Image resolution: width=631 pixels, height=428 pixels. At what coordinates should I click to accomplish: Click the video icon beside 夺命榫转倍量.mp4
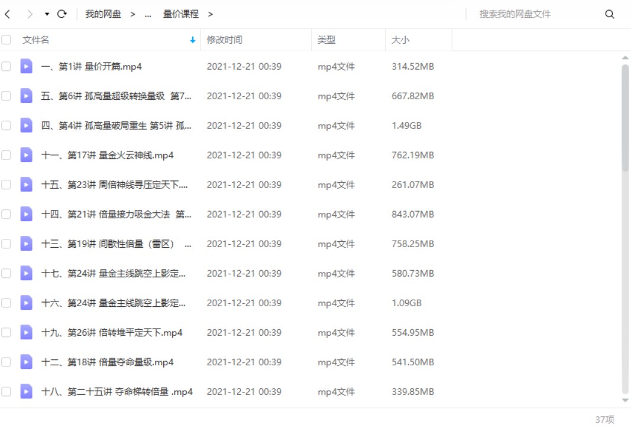tap(25, 391)
